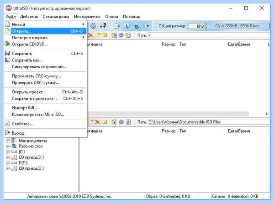Screen dimensions: 274x203
Task: Click the upper pane Дата/Время column header
Action: click(x=239, y=45)
